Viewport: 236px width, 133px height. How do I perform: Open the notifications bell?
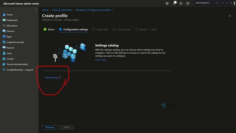[x=174, y=3]
